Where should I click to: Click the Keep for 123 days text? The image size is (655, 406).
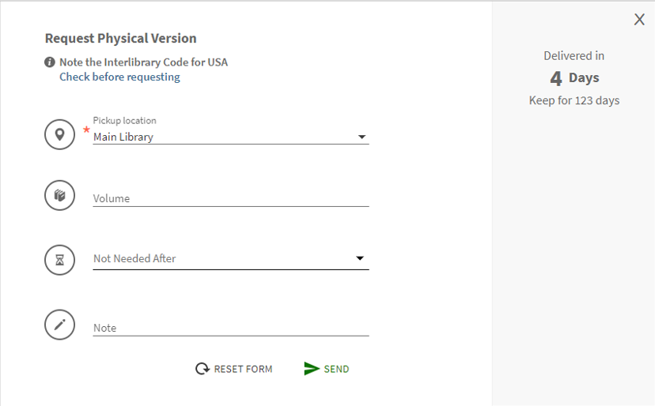pyautogui.click(x=574, y=100)
